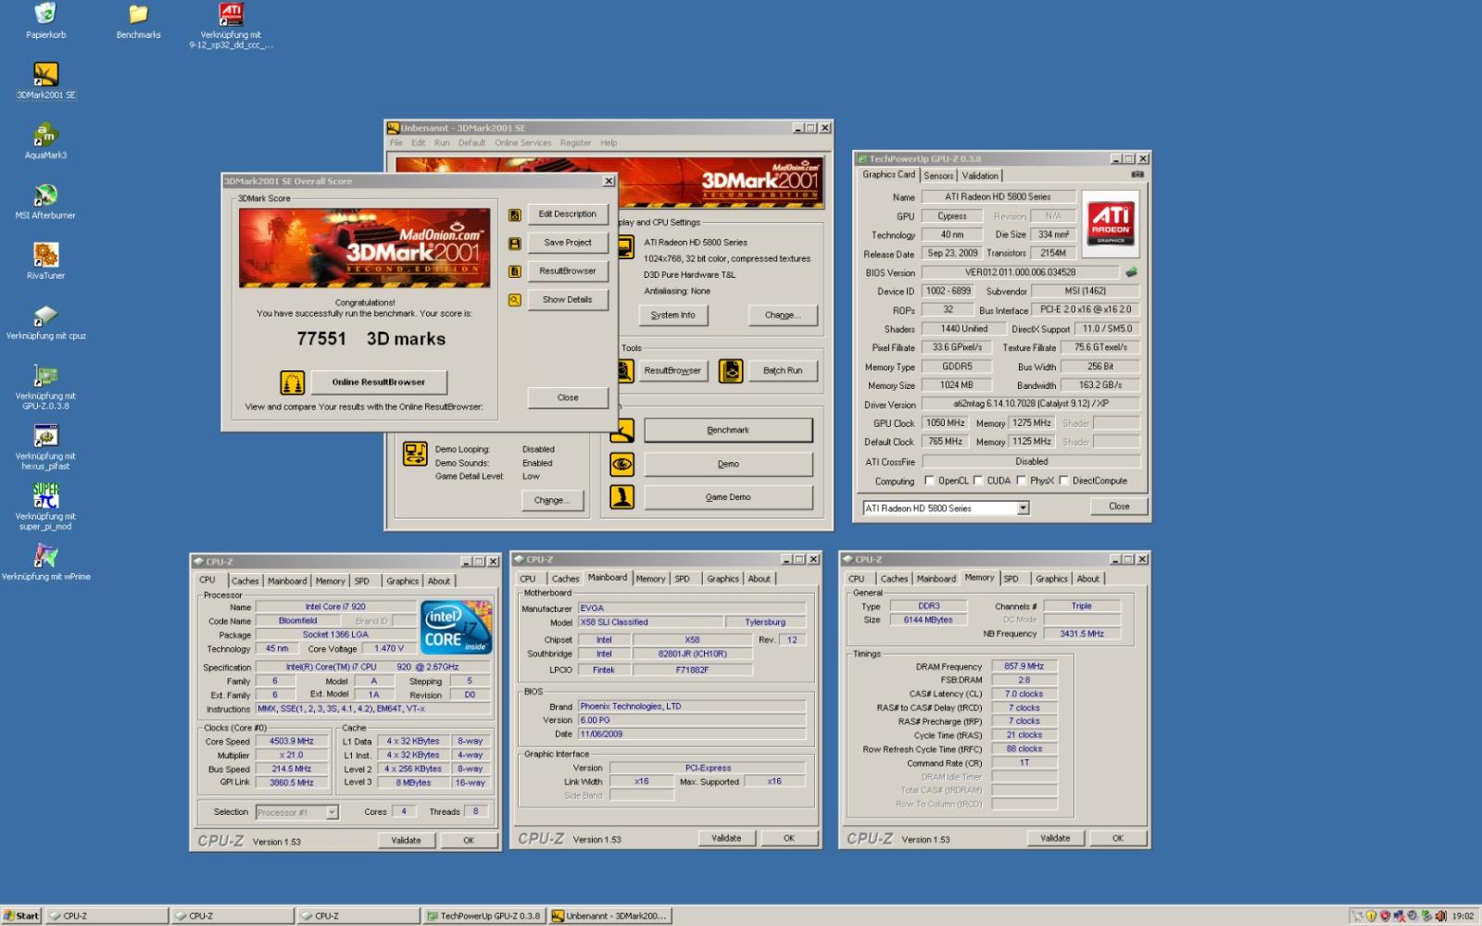Click the Change button under display settings
Screen dimensions: 1482x926
point(783,315)
